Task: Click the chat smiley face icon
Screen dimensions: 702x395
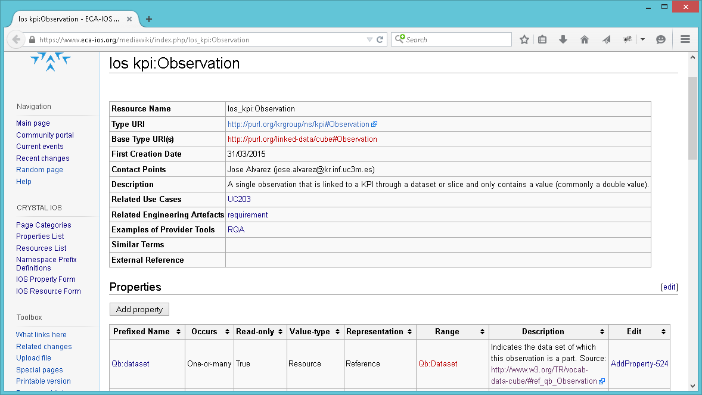Action: pyautogui.click(x=661, y=39)
